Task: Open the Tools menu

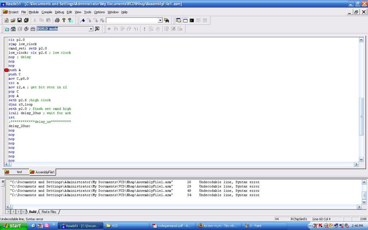Action: click(88, 12)
